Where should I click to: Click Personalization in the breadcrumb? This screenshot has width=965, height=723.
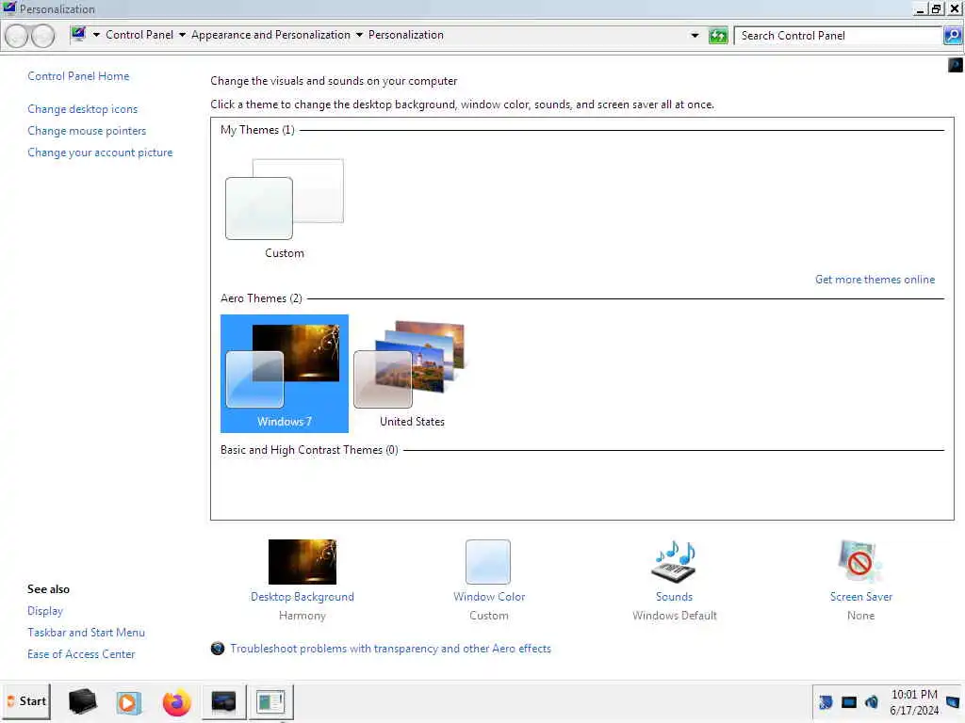pos(405,35)
